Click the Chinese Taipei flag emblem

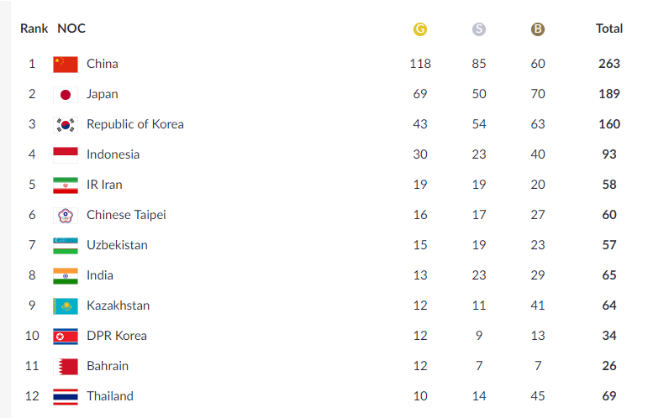click(66, 216)
